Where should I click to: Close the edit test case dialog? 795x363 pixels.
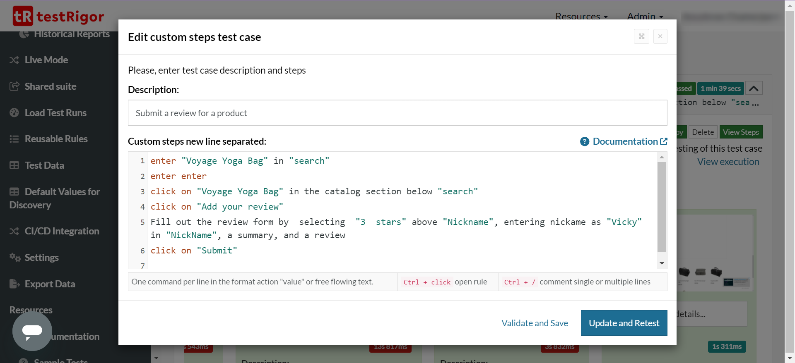pos(660,36)
